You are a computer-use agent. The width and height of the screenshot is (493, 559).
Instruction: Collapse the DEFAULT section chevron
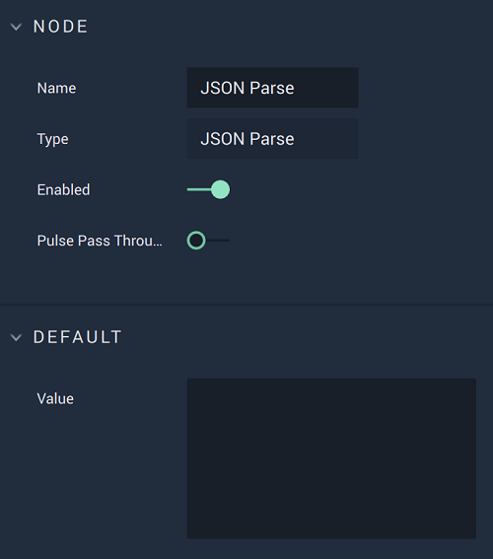(x=16, y=337)
